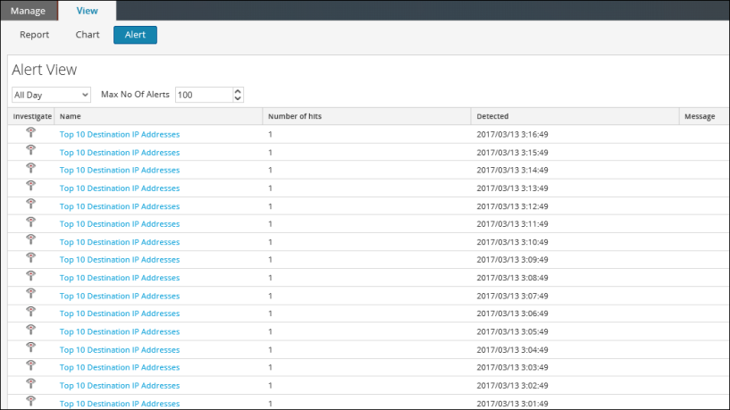
Task: Switch to the Chart view
Action: click(88, 36)
